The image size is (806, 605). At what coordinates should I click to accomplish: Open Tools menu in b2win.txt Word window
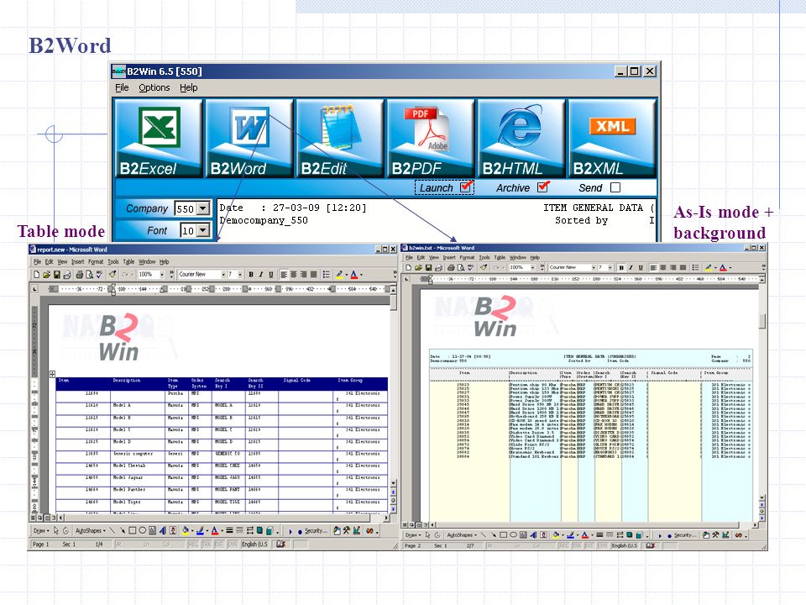(484, 257)
